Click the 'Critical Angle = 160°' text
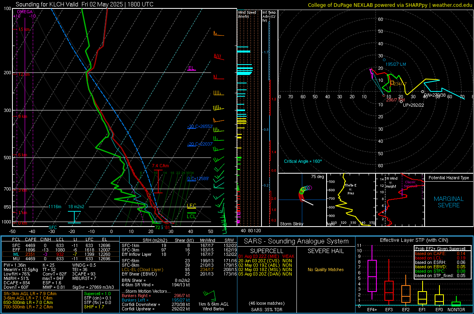This screenshot has width=474, height=314. tap(303, 161)
